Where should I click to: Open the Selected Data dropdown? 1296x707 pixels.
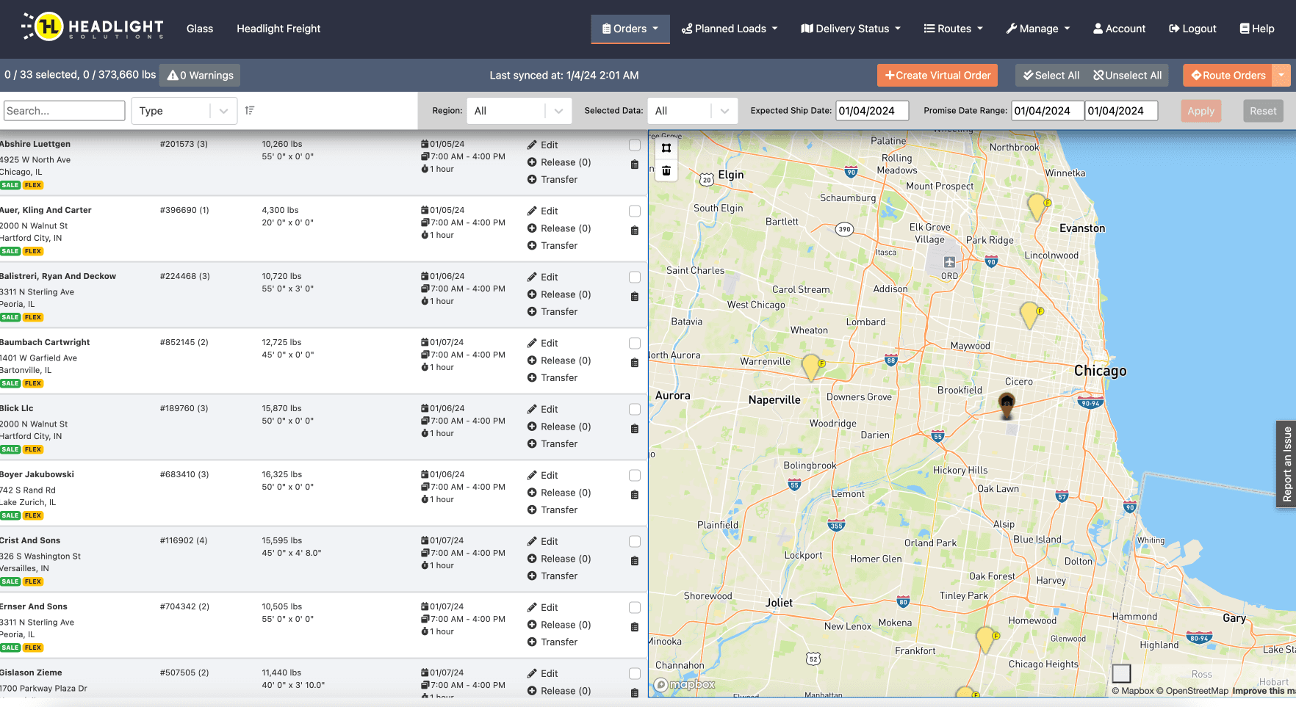pos(692,111)
